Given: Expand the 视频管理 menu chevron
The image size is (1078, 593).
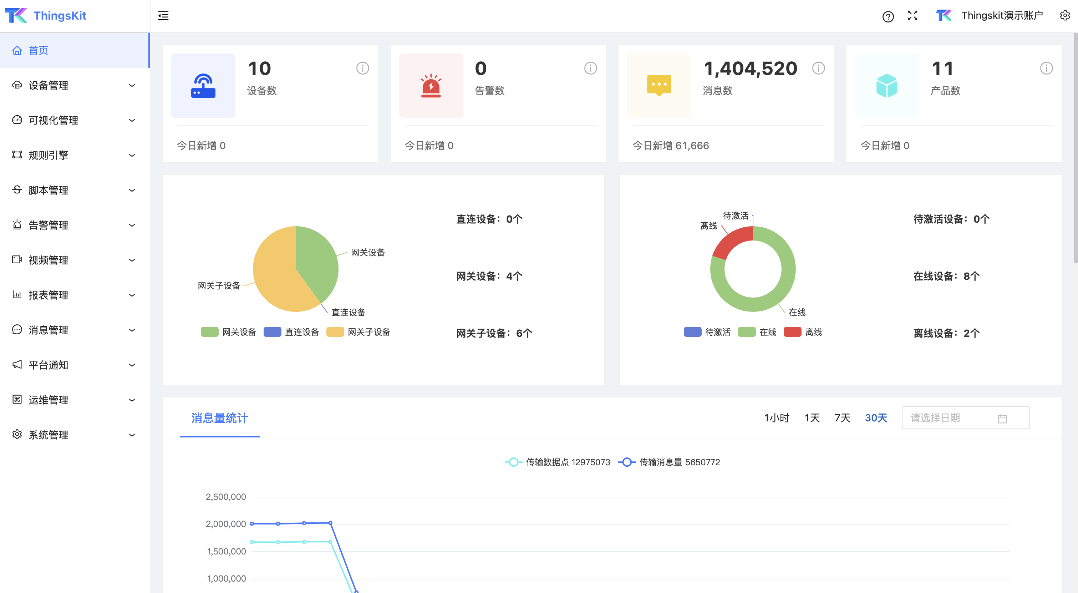Looking at the screenshot, I should point(132,260).
